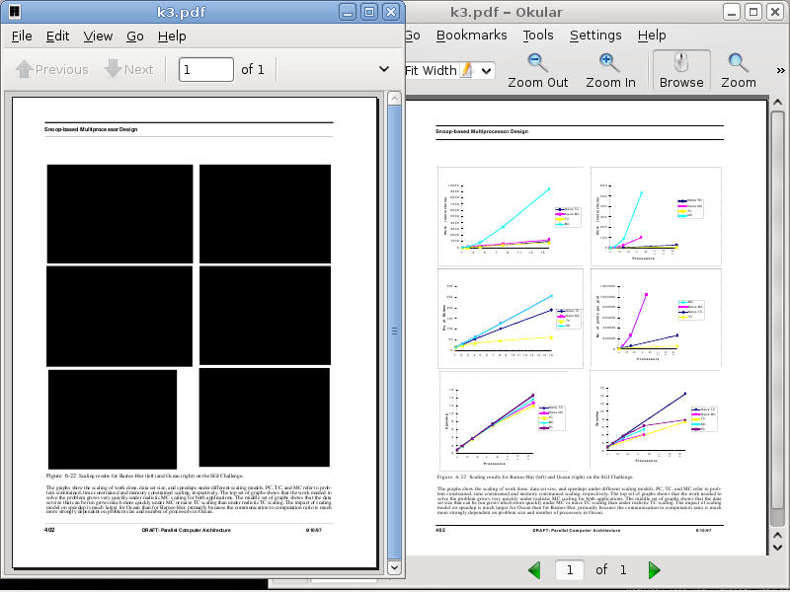The image size is (790, 592).
Task: Open the View menu in front viewer
Action: point(98,36)
